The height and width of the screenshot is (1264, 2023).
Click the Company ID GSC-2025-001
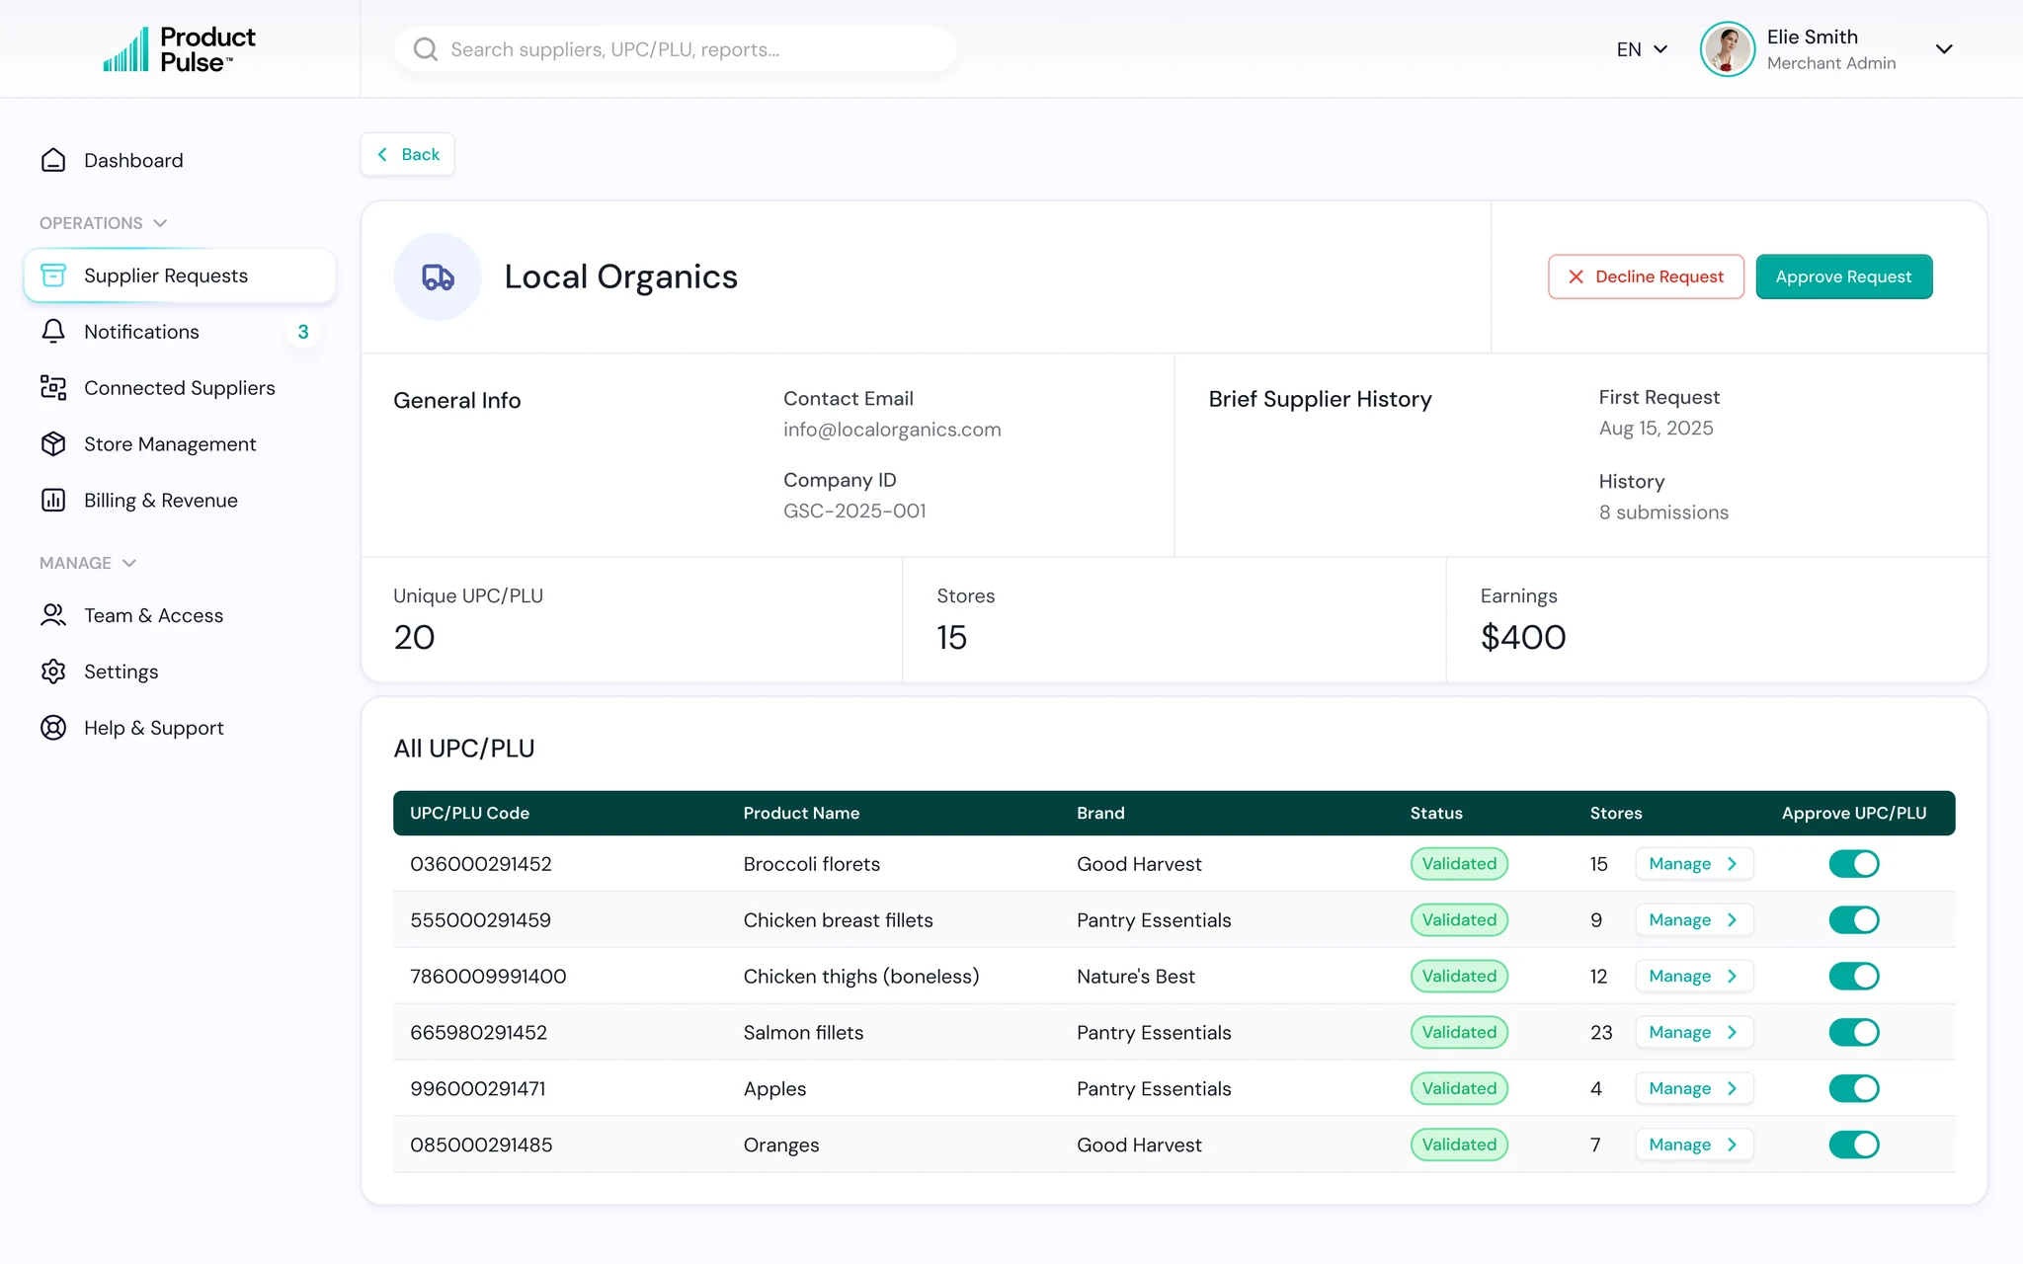pyautogui.click(x=854, y=511)
